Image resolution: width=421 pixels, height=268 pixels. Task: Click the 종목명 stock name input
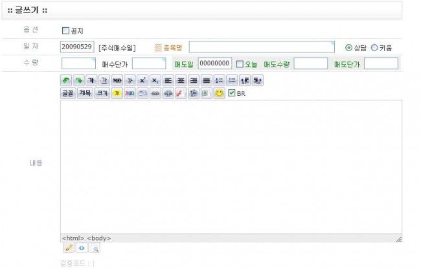tap(262, 47)
